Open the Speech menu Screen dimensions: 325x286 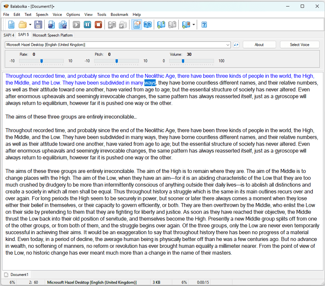[42, 14]
